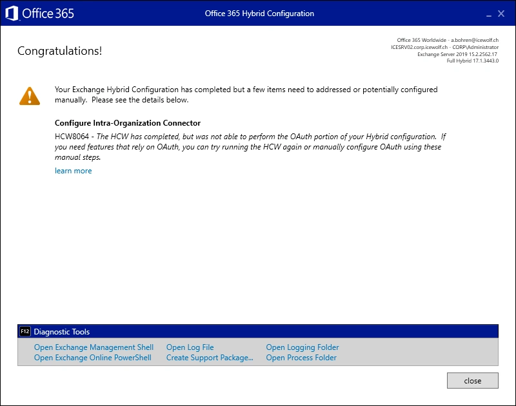Click the orange warning triangle icon
The height and width of the screenshot is (406, 516).
pos(30,95)
